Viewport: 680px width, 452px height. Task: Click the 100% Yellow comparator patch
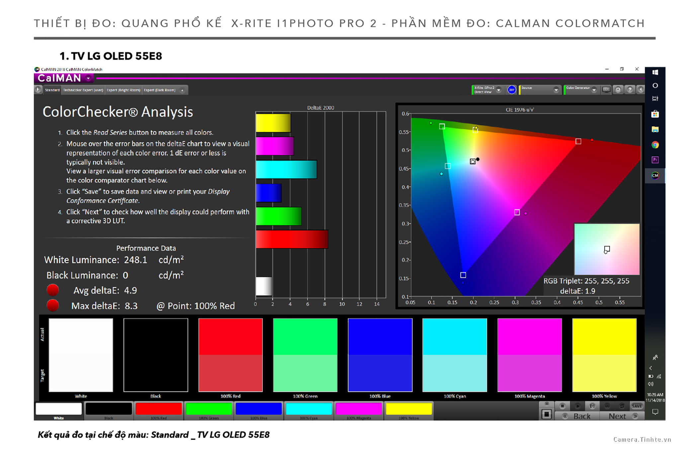tap(604, 355)
